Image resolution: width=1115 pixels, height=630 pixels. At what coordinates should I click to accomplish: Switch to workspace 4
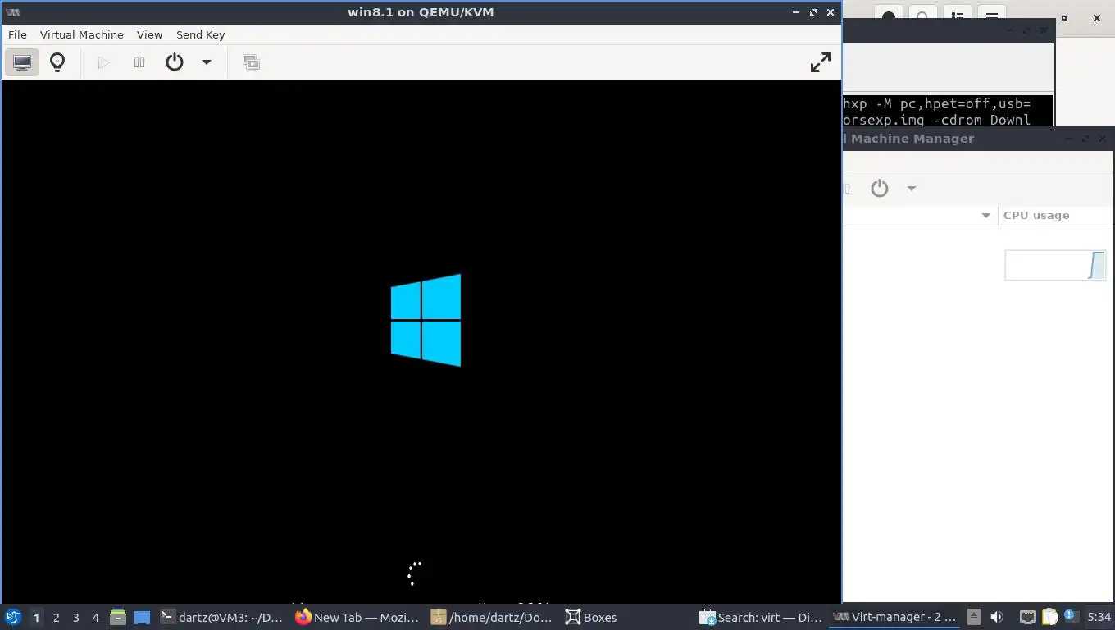pyautogui.click(x=95, y=617)
